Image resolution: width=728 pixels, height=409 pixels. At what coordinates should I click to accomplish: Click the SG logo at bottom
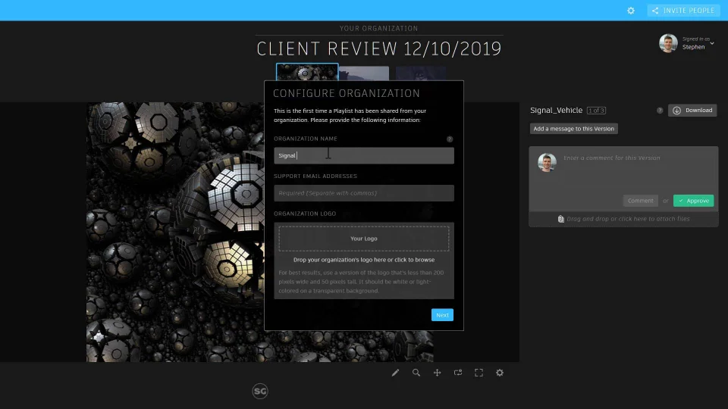pos(260,392)
